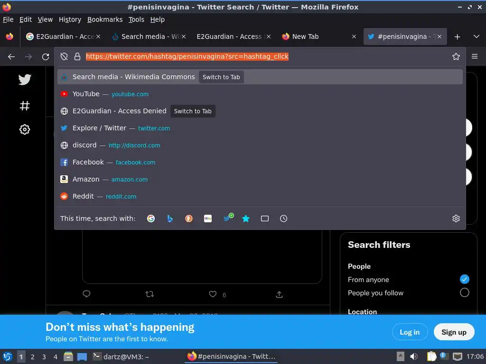
Task: Open search settings gear in dropdown
Action: pyautogui.click(x=456, y=218)
